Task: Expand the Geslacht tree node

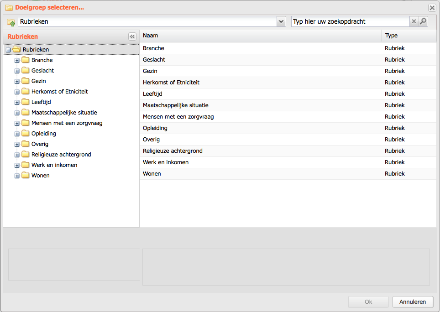Action: coord(17,71)
